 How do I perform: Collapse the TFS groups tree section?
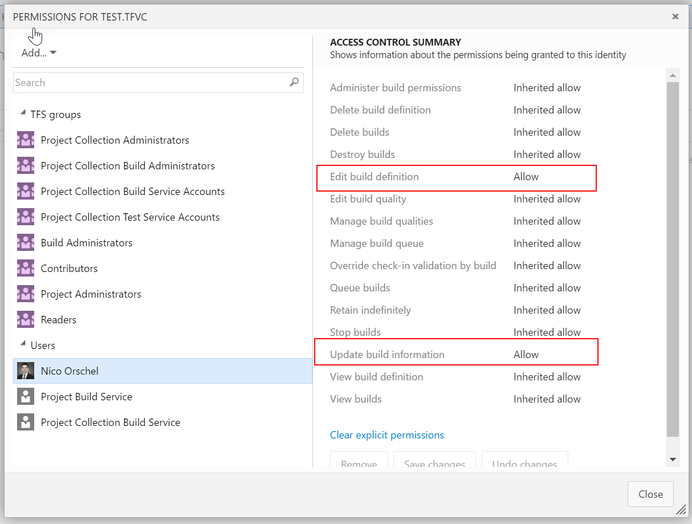[x=23, y=114]
